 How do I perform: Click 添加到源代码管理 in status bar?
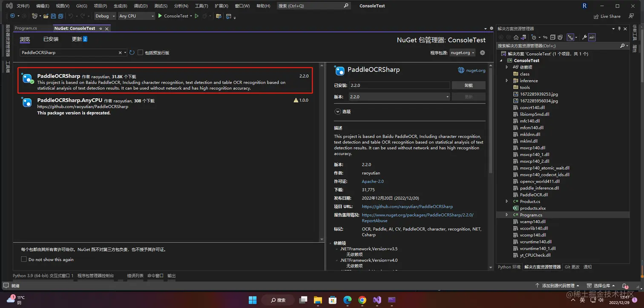pos(557,286)
